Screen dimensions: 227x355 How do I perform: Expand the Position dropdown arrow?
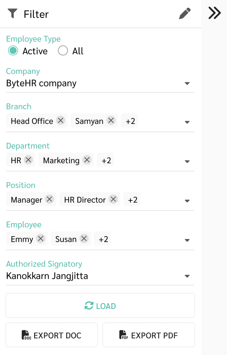(187, 201)
